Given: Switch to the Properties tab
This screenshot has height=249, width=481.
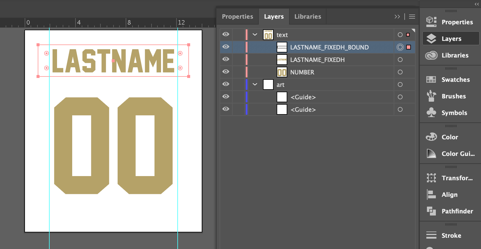Looking at the screenshot, I should (x=237, y=17).
